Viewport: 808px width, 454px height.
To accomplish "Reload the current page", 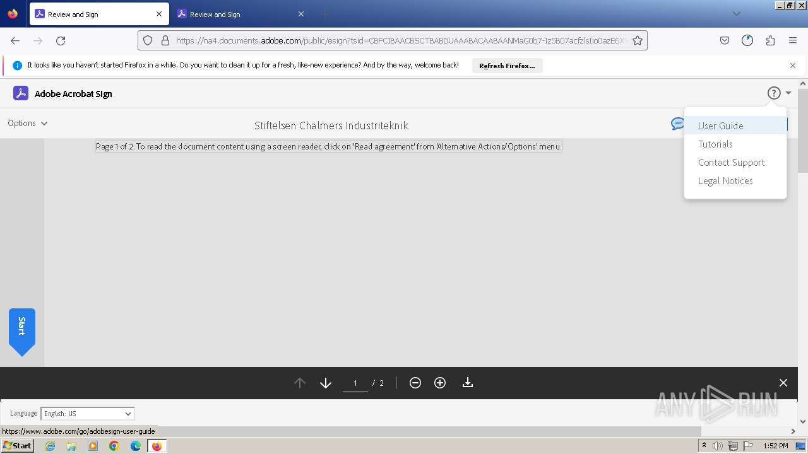I will [x=61, y=40].
